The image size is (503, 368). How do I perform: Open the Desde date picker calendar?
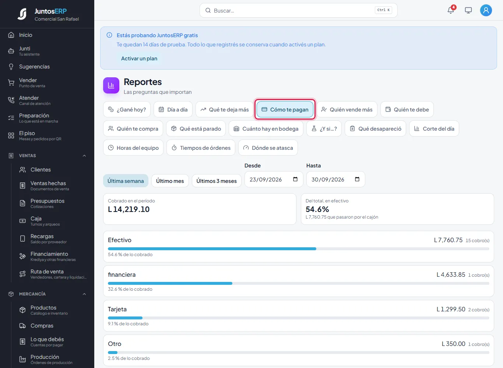click(x=295, y=179)
